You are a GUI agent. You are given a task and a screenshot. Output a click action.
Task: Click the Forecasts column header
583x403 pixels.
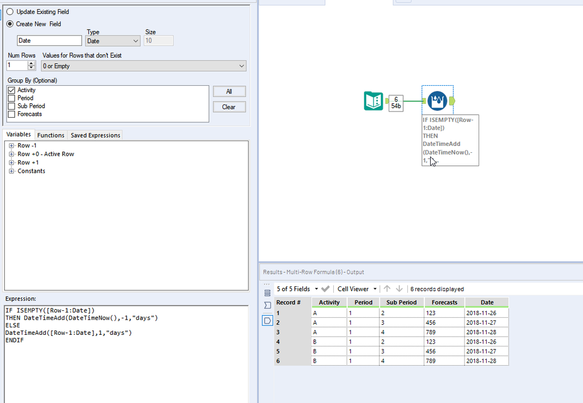pyautogui.click(x=444, y=302)
